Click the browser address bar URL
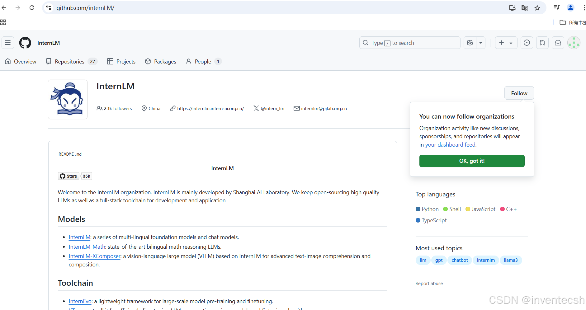Viewport: 586px width, 310px height. point(85,8)
